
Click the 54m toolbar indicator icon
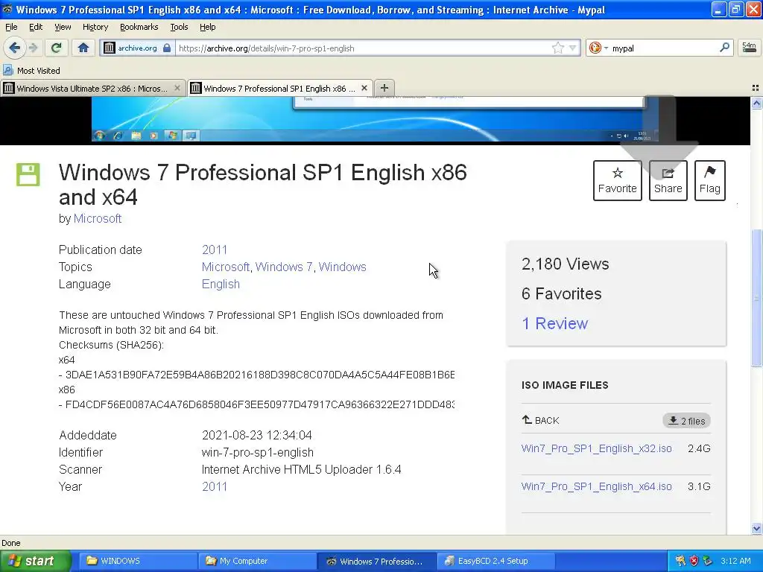click(749, 48)
